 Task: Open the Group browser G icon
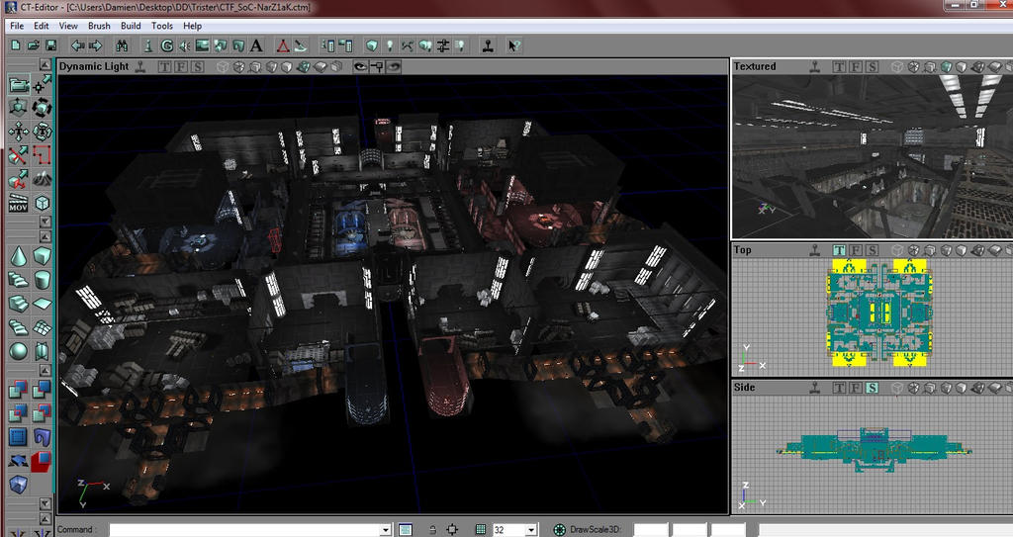point(166,45)
